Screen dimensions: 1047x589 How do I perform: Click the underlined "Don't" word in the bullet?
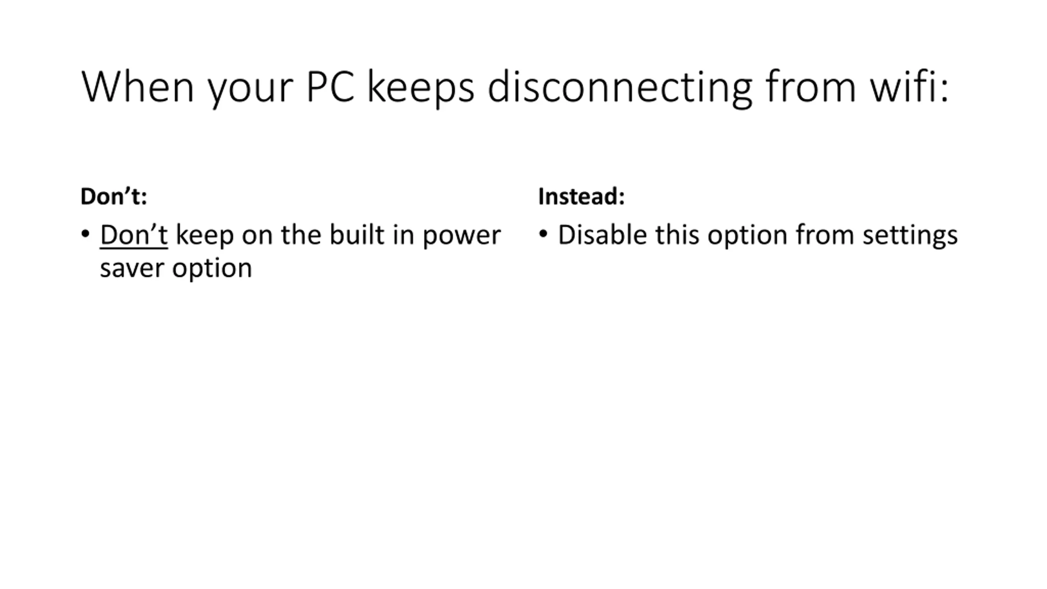[134, 235]
